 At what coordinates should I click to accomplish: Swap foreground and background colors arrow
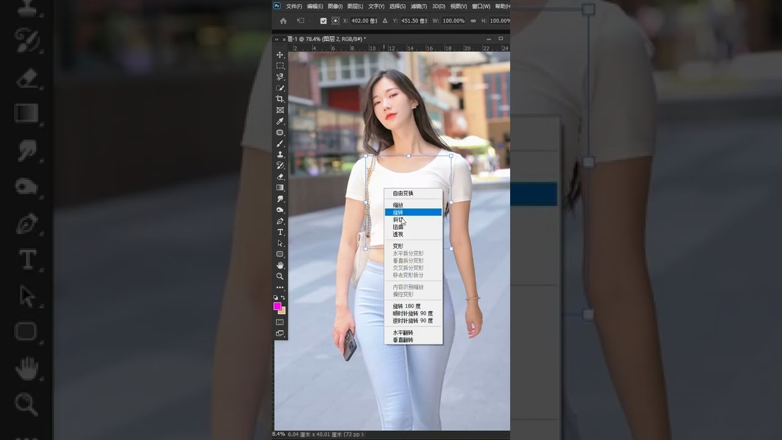click(x=283, y=298)
